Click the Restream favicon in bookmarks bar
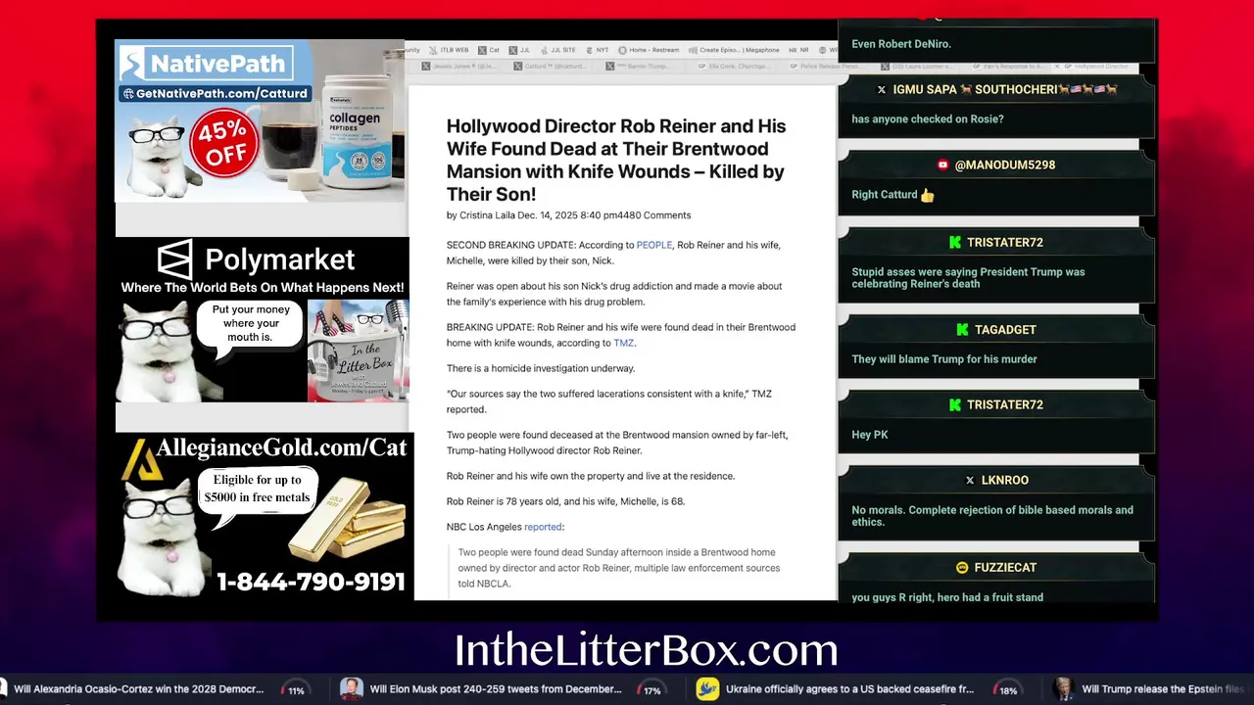Image resolution: width=1254 pixels, height=705 pixels. (x=622, y=50)
